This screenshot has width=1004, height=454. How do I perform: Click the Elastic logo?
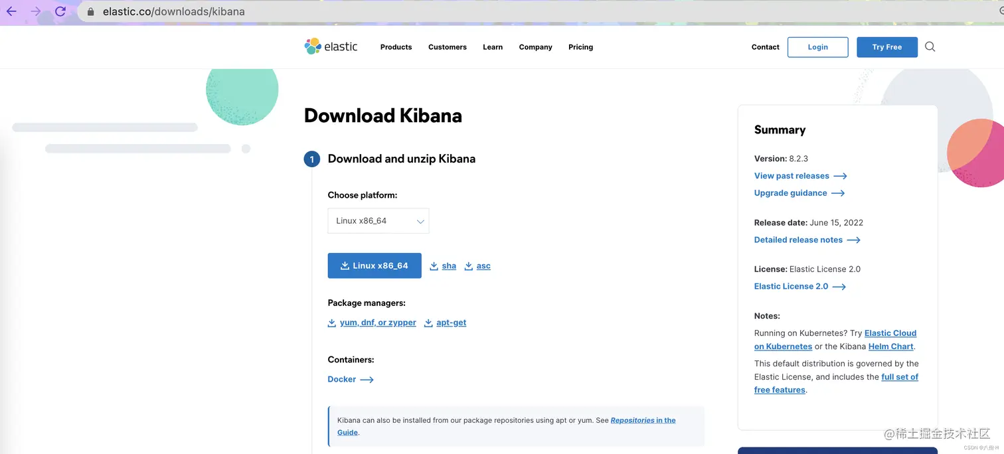coord(331,46)
